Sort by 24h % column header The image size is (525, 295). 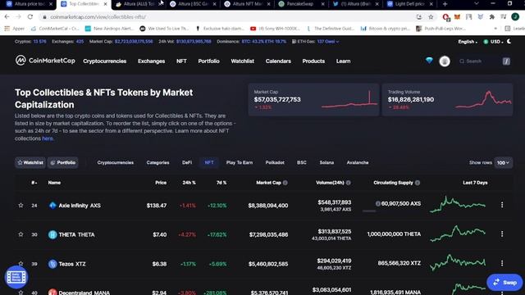coord(189,183)
